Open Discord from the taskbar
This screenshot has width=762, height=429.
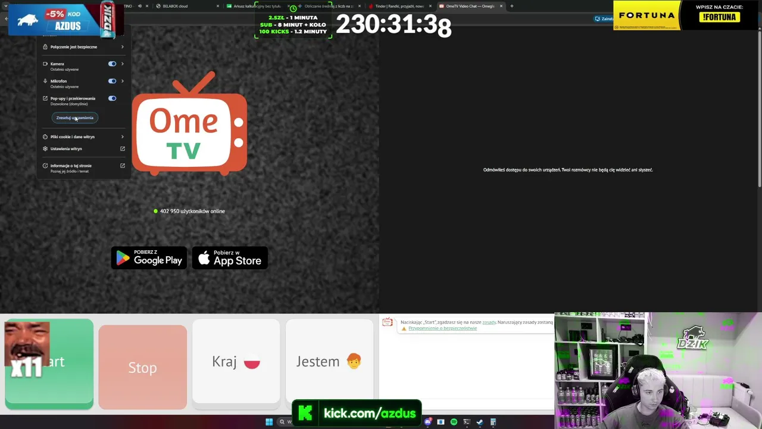coord(427,422)
